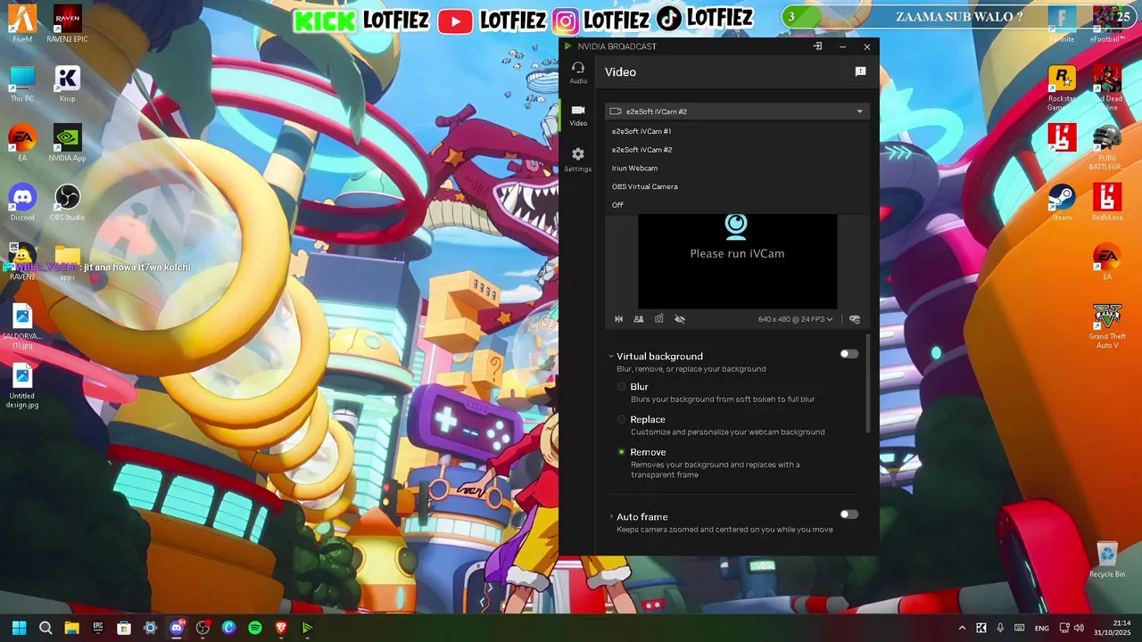Viewport: 1142px width, 642px height.
Task: Launch OBS Studio from desktop
Action: [x=67, y=202]
